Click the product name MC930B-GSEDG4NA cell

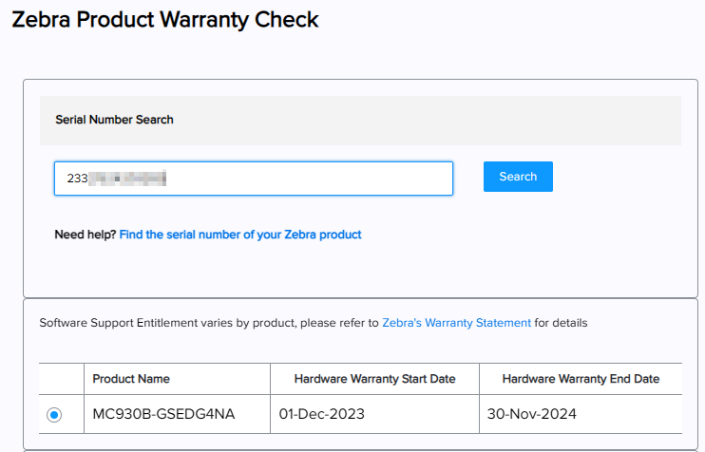[x=177, y=414]
